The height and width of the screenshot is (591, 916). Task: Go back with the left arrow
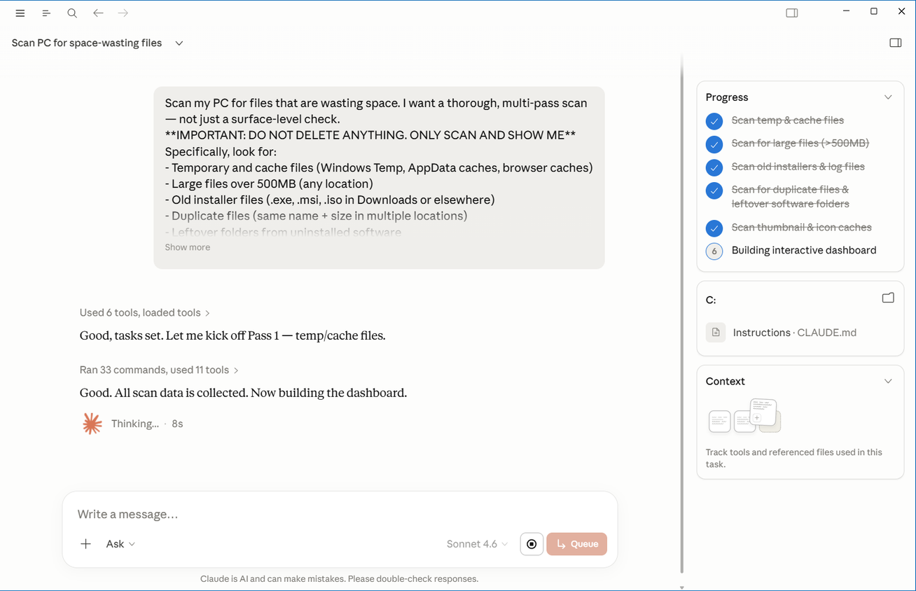click(98, 13)
